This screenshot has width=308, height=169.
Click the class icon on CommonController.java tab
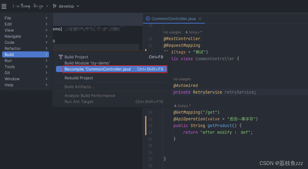coord(148,19)
